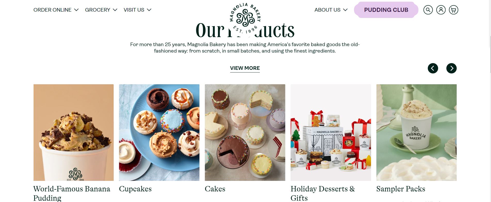Go to previous products with left arrow
Viewport: 491px width, 202px height.
[x=433, y=68]
